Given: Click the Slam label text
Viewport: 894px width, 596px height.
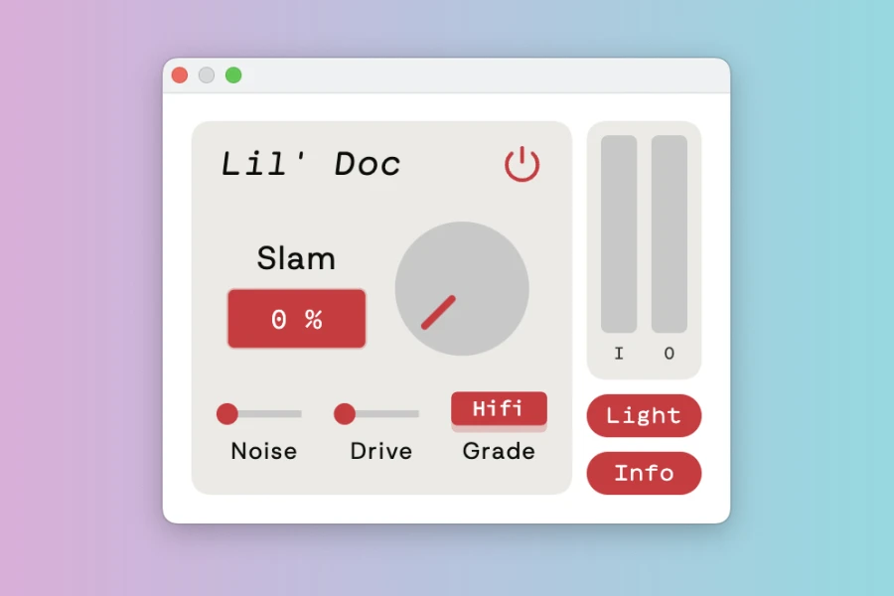Looking at the screenshot, I should 296,258.
